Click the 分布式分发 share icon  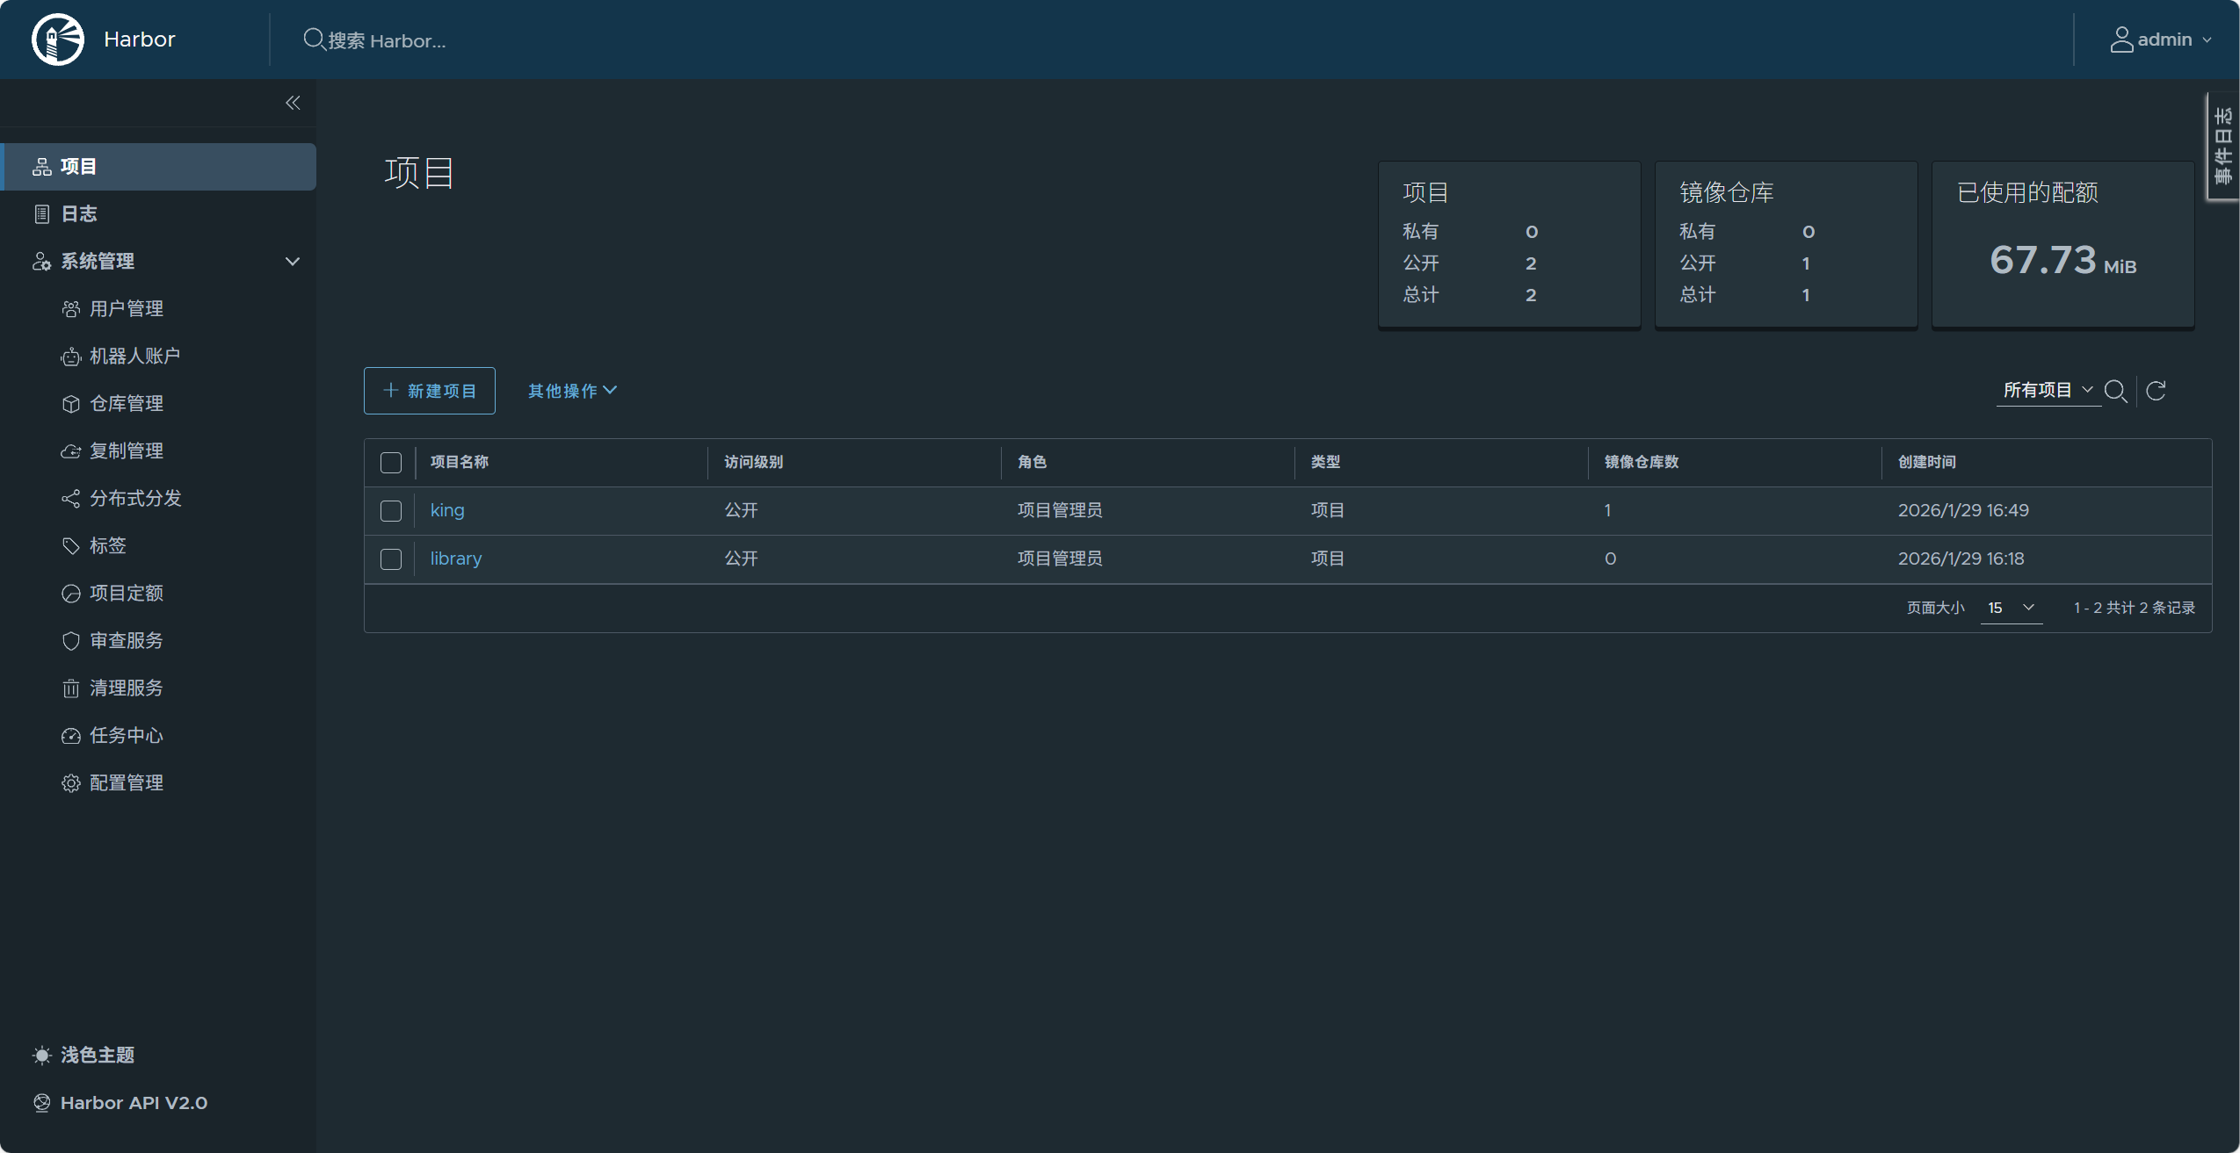click(71, 499)
